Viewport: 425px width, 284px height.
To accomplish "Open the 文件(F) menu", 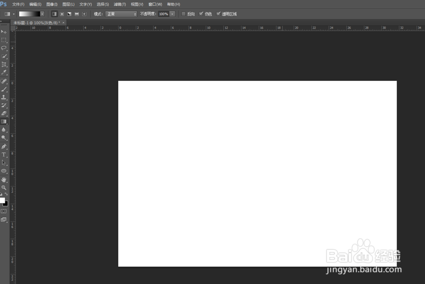I will 18,4.
